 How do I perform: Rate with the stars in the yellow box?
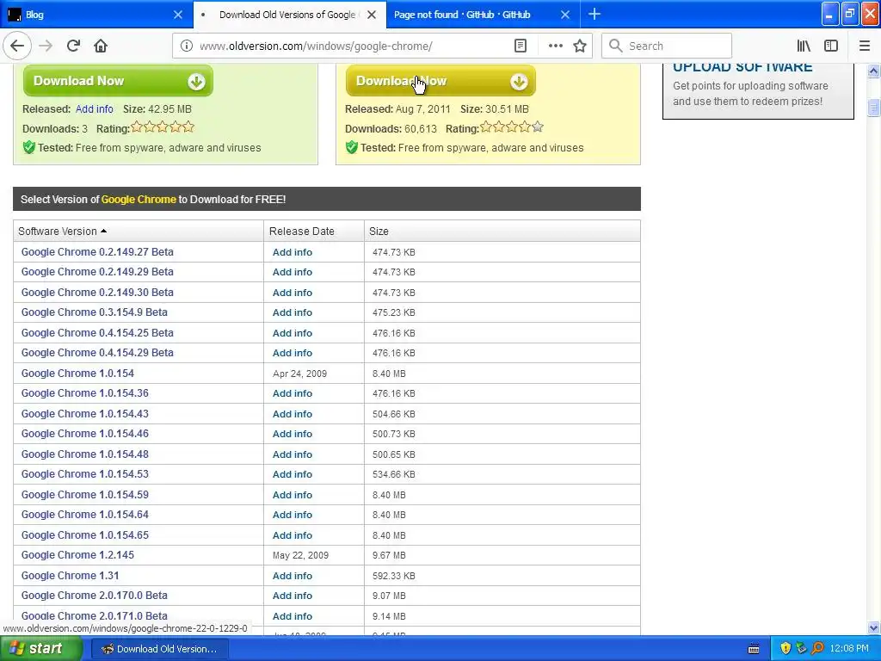coord(512,127)
